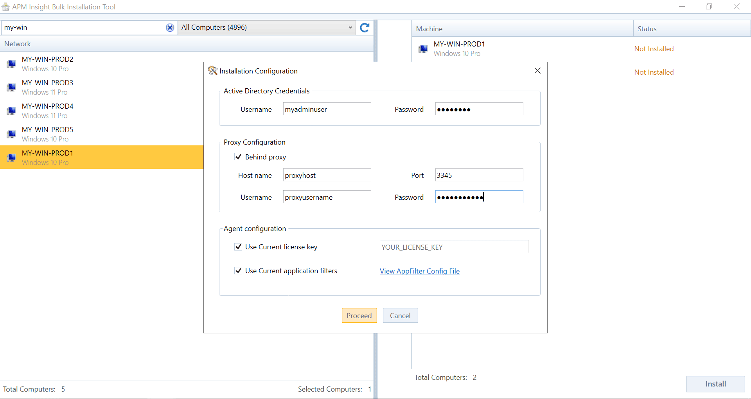Toggle Use Current application filters

239,270
